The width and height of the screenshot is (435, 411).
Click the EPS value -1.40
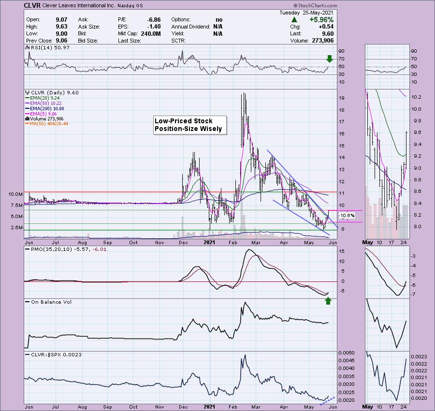point(154,27)
